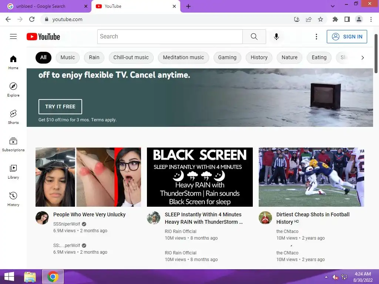379x284 pixels.
Task: Click the CNtaco channel name
Action: pyautogui.click(x=287, y=231)
